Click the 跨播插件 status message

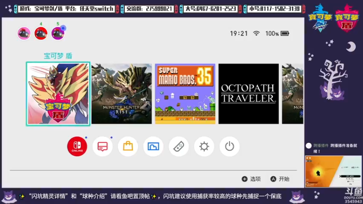[332, 148]
